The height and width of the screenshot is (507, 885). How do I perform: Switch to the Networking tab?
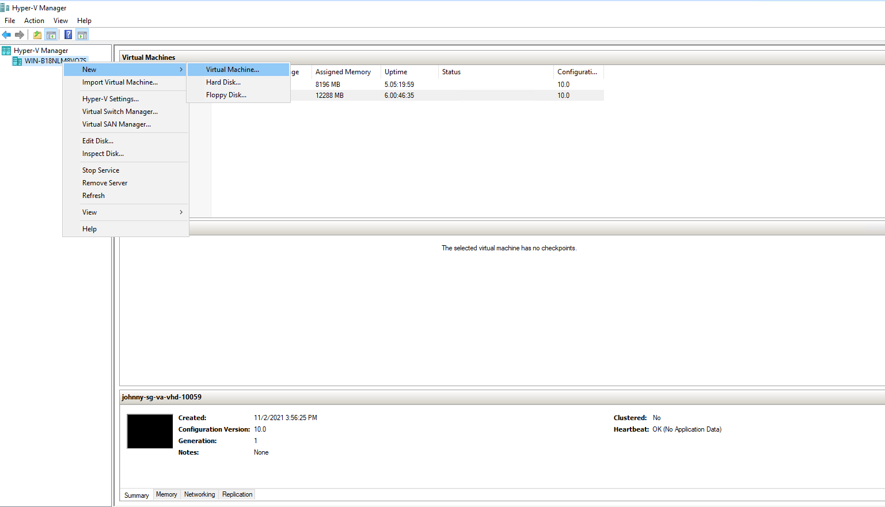199,494
